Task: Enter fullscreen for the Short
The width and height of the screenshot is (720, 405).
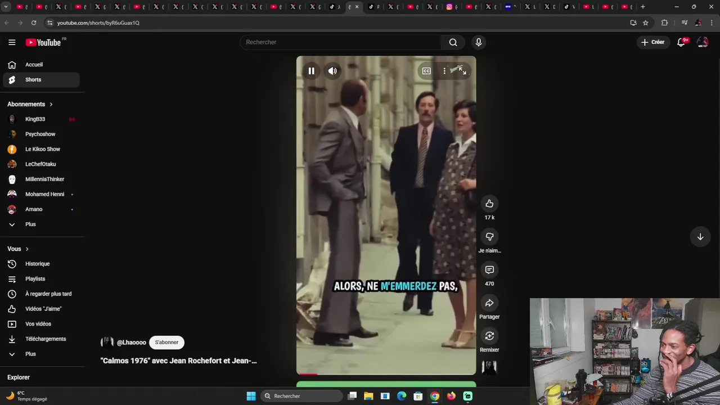Action: pyautogui.click(x=462, y=71)
